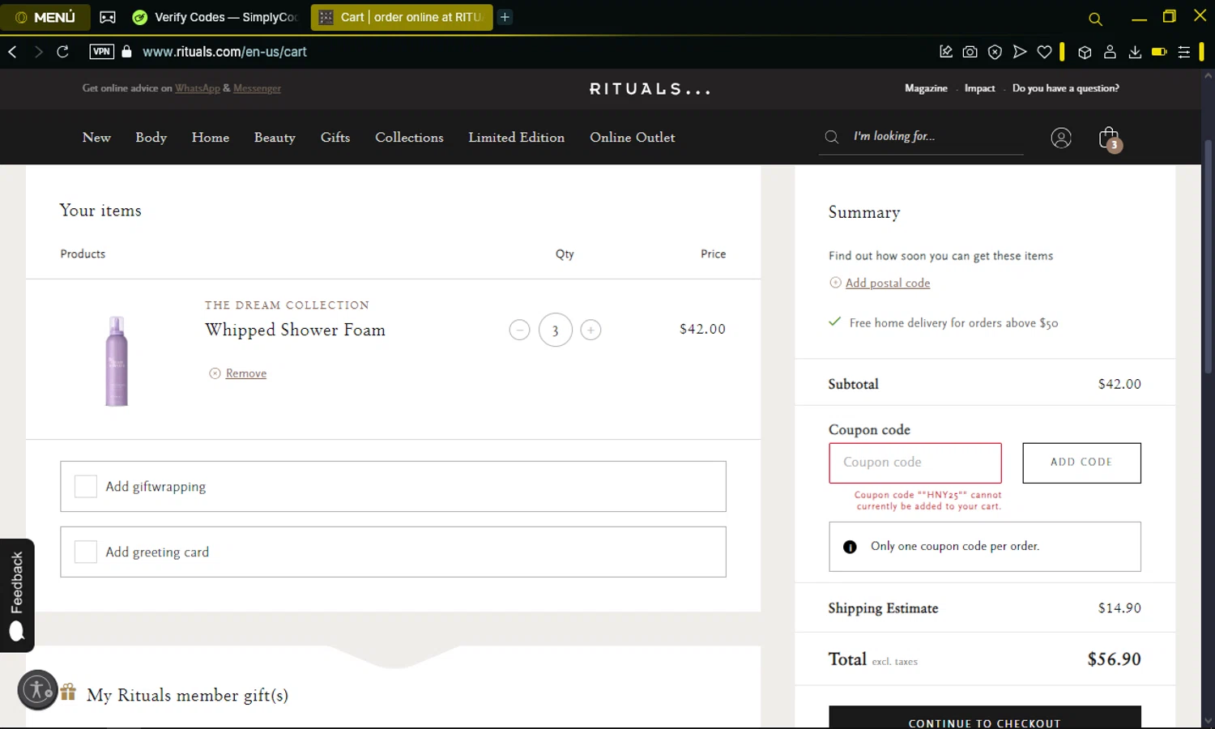The width and height of the screenshot is (1215, 729).
Task: Check the Add greeting card box
Action: [86, 552]
